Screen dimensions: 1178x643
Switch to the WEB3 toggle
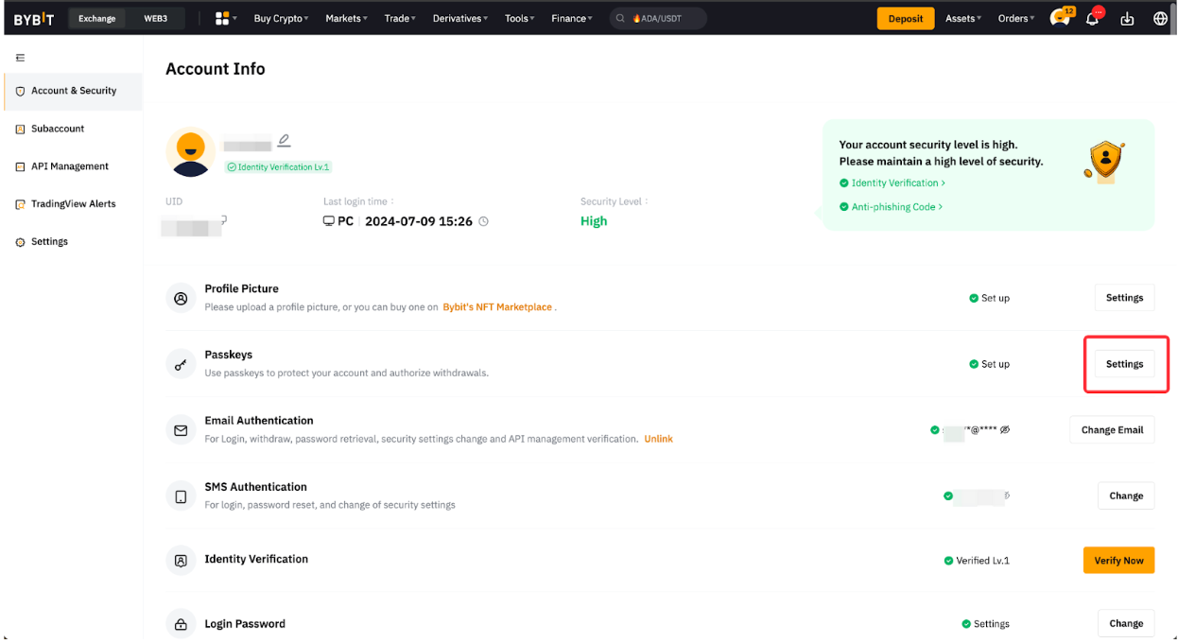(155, 18)
